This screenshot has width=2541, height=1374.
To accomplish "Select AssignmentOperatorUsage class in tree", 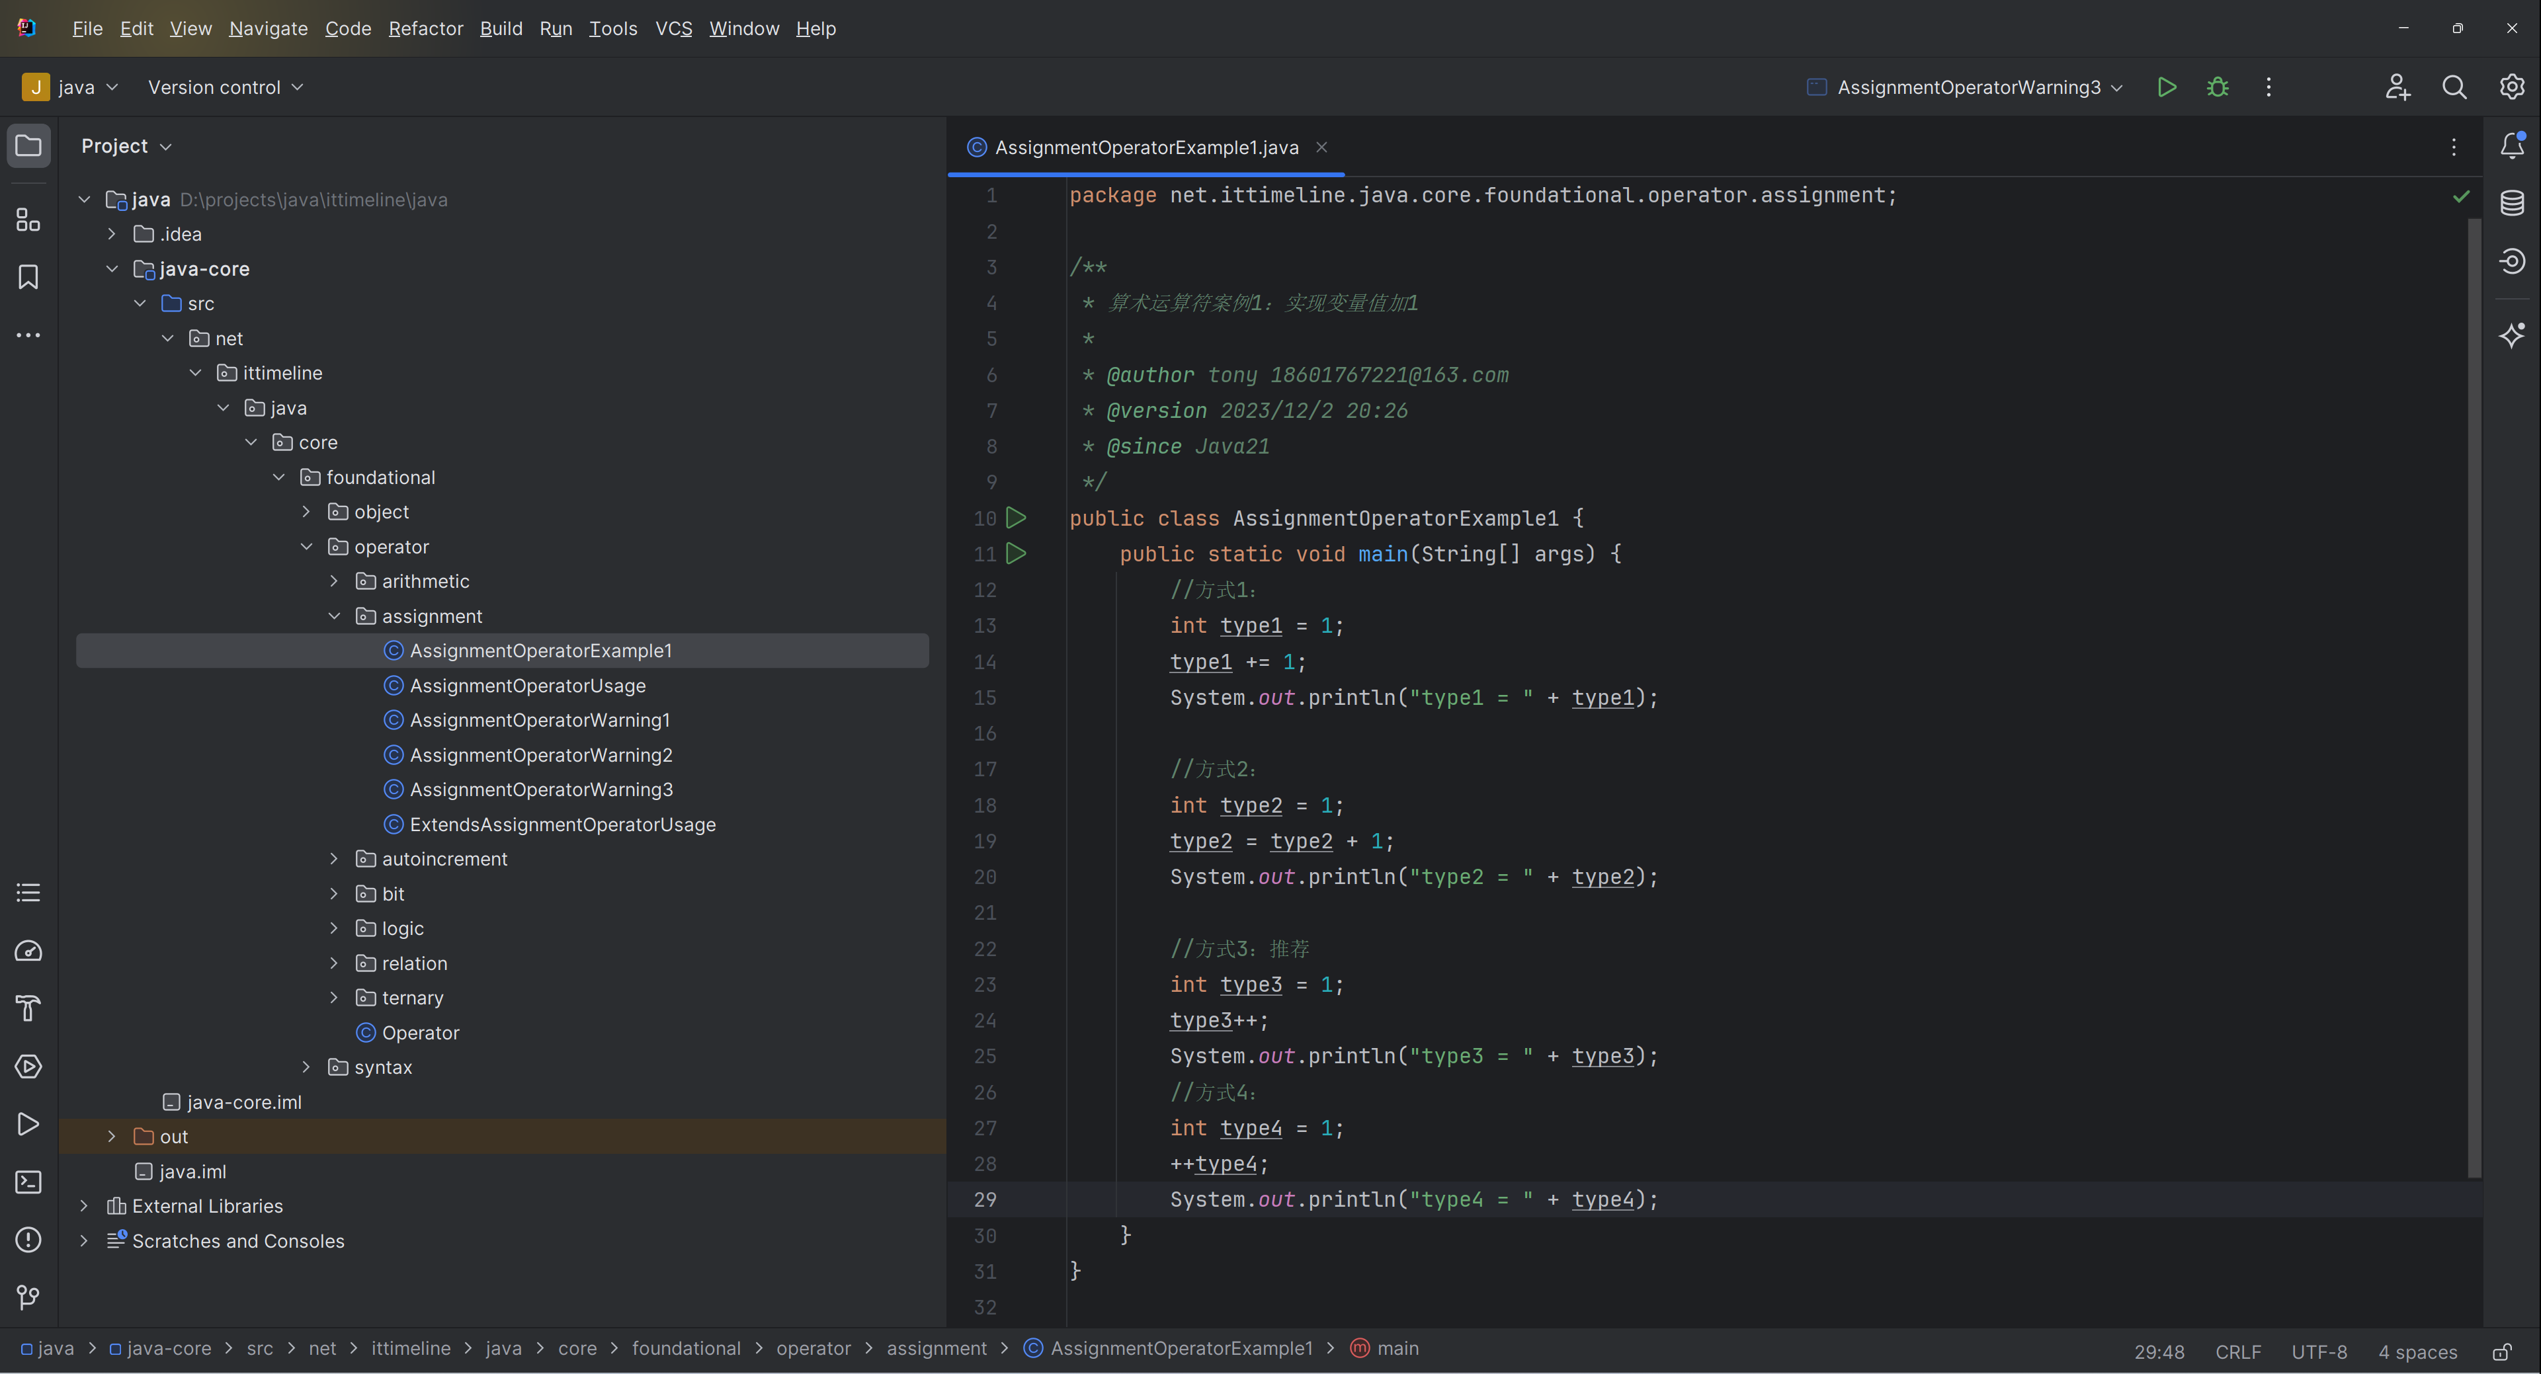I will coord(528,686).
